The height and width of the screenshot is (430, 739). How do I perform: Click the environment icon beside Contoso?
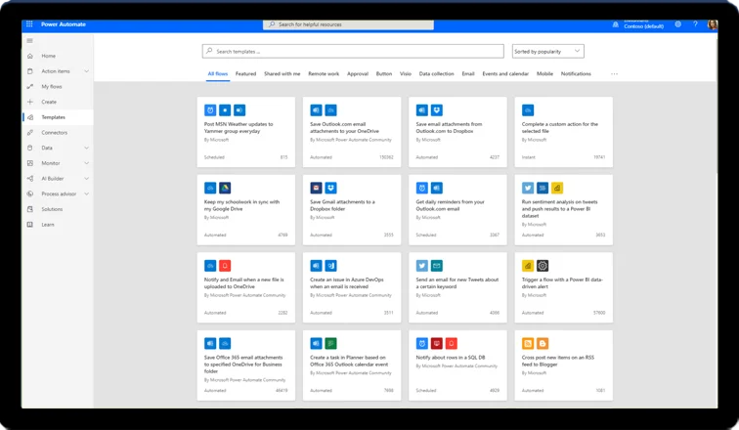coord(614,23)
